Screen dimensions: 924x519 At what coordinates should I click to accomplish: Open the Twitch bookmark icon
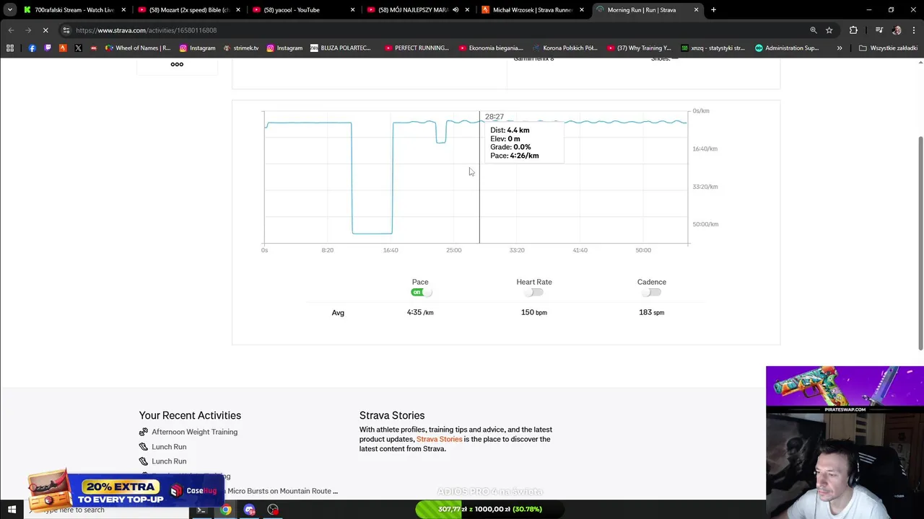coord(48,48)
